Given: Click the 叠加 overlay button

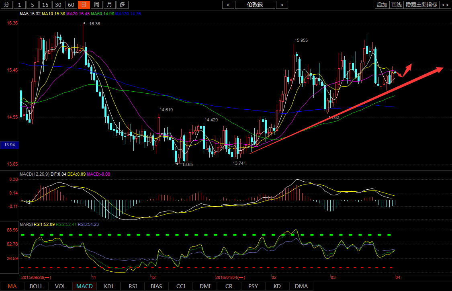Looking at the screenshot, I should [x=382, y=5].
